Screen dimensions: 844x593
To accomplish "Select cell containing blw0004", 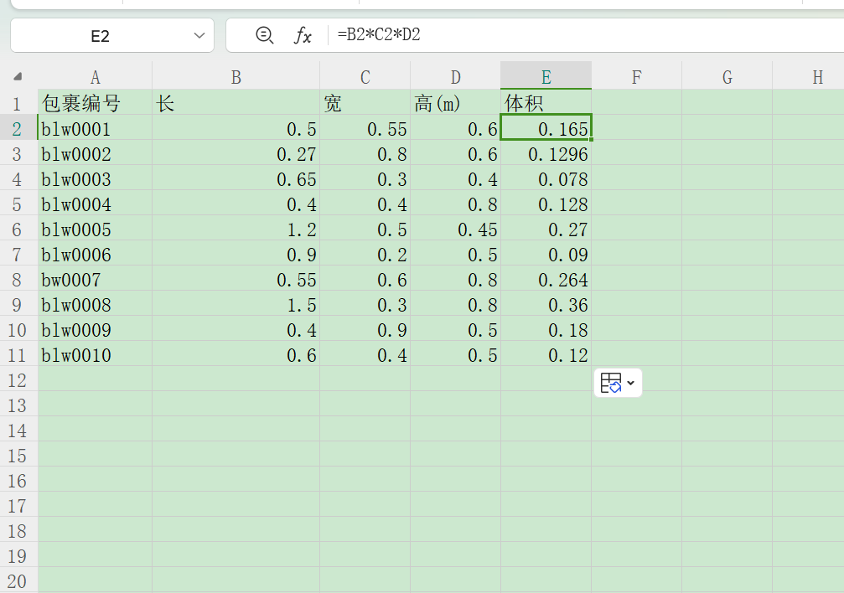I will tap(95, 203).
